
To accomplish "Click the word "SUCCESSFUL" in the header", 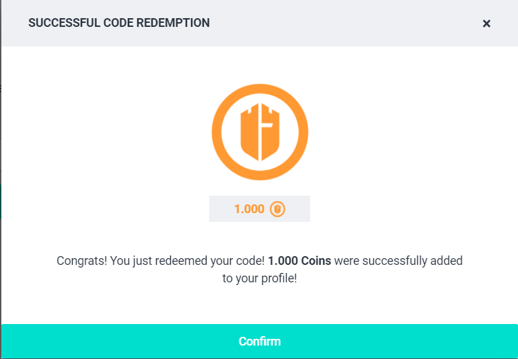I will (x=61, y=23).
